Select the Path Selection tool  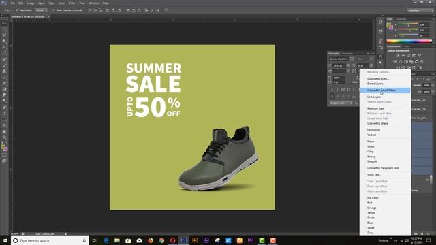coord(4,120)
